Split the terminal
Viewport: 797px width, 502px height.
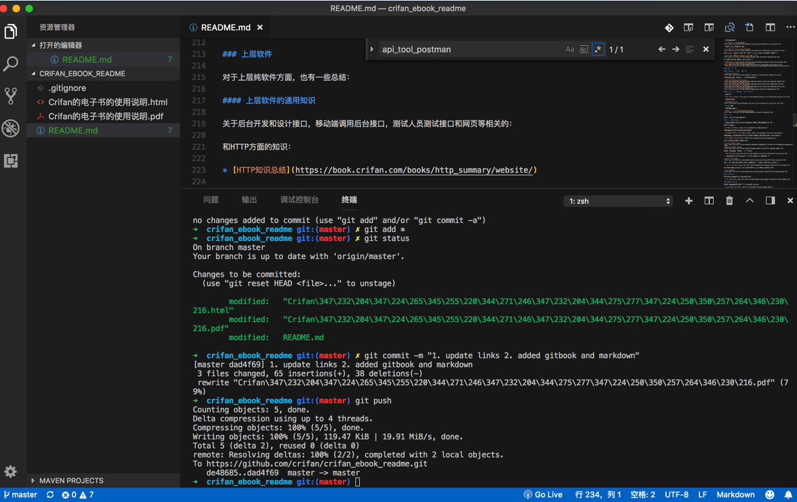709,201
